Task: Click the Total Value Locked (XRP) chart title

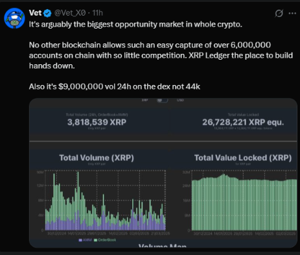Action: coord(243,158)
